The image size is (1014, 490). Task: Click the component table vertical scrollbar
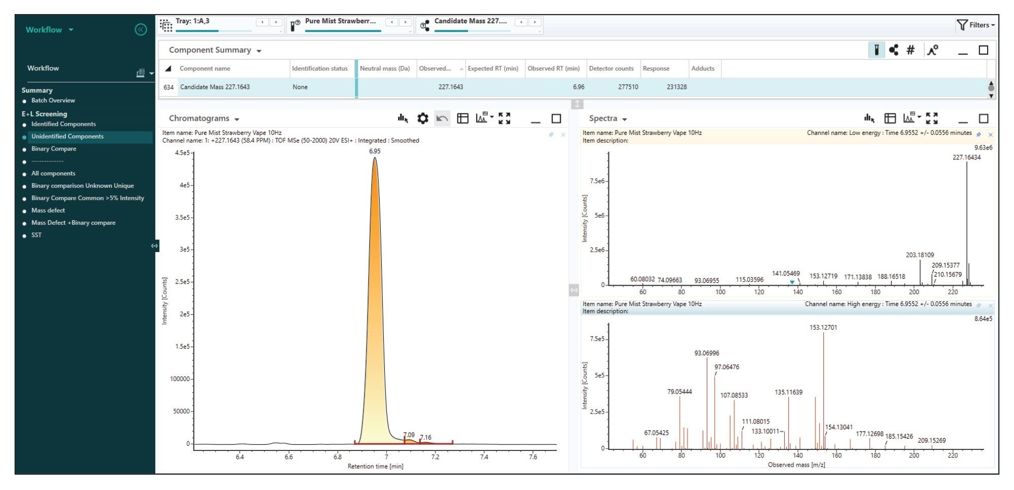991,88
